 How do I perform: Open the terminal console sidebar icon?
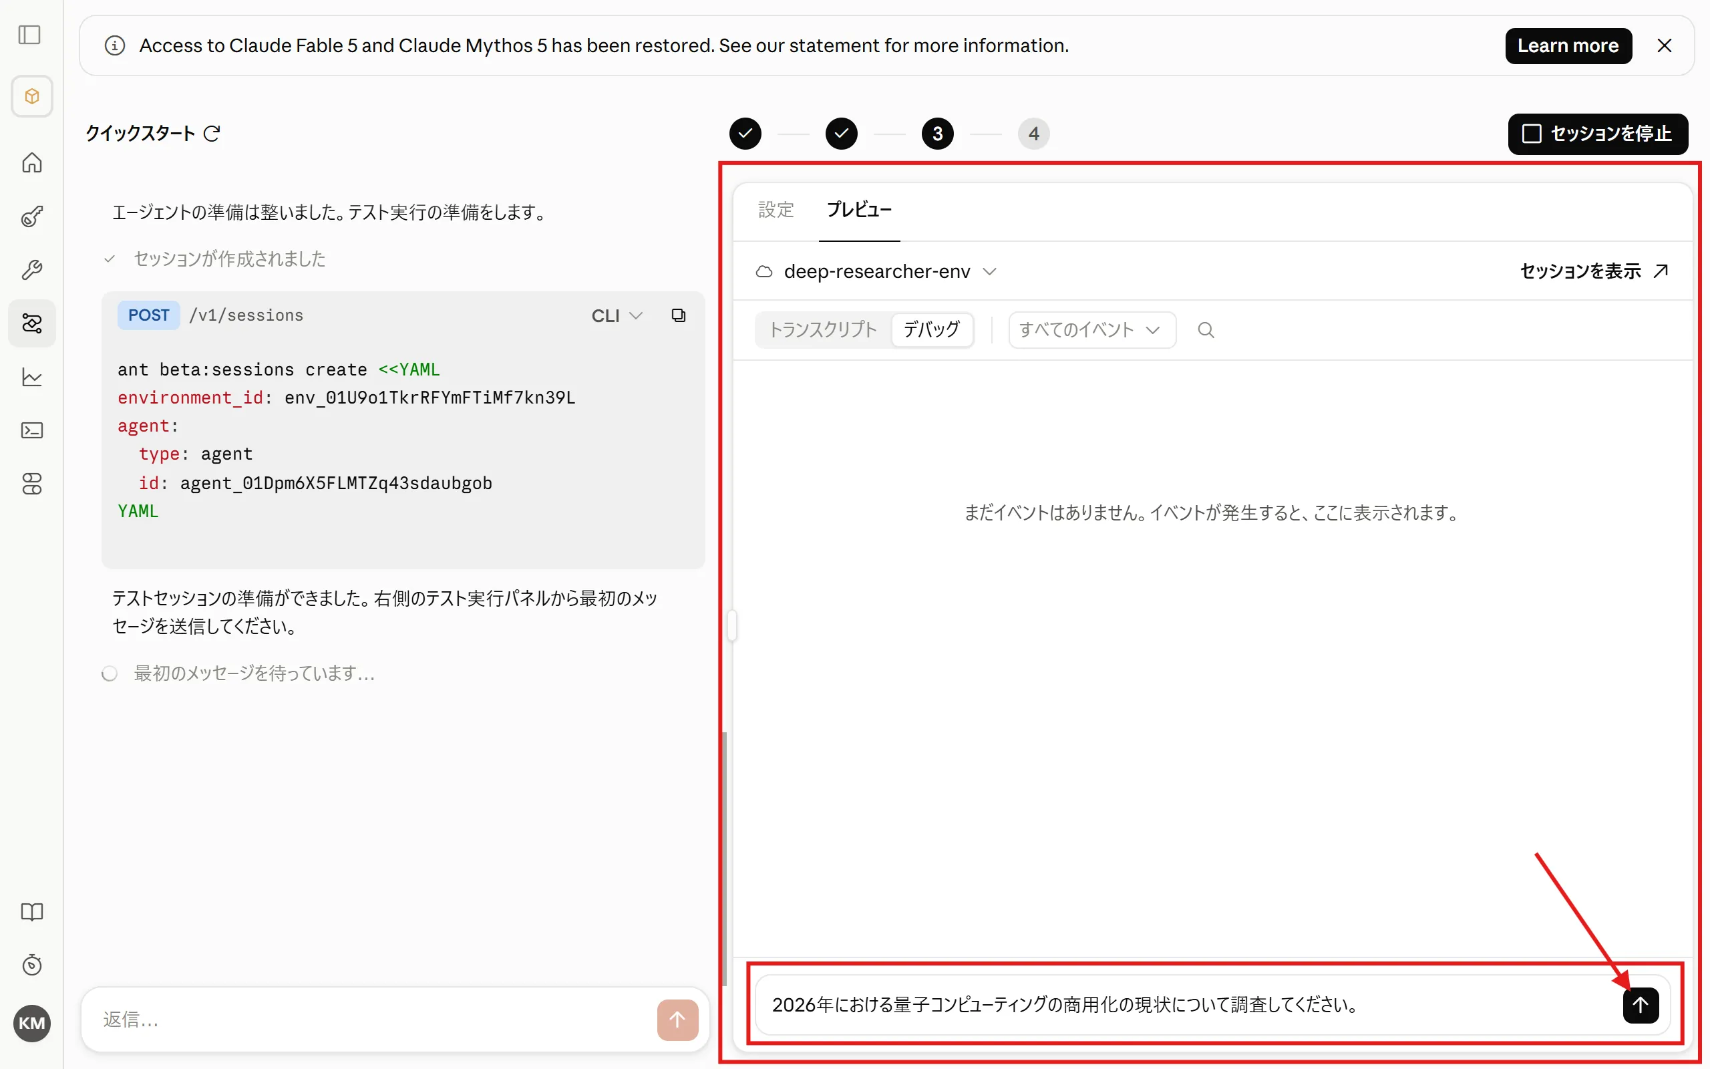coord(32,430)
